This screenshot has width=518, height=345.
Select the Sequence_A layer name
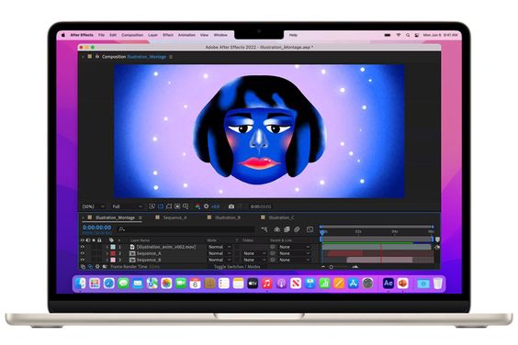click(149, 253)
